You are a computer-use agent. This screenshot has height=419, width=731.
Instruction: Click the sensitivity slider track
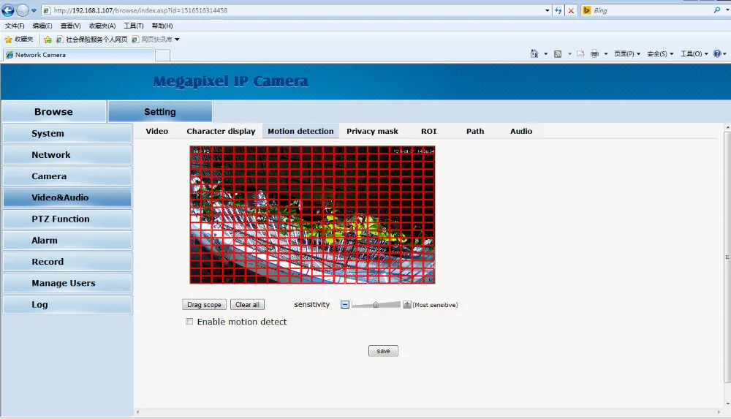click(x=376, y=305)
